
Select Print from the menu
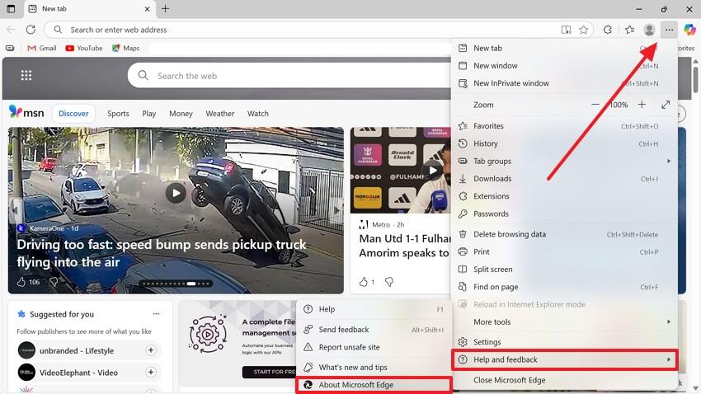point(564,251)
